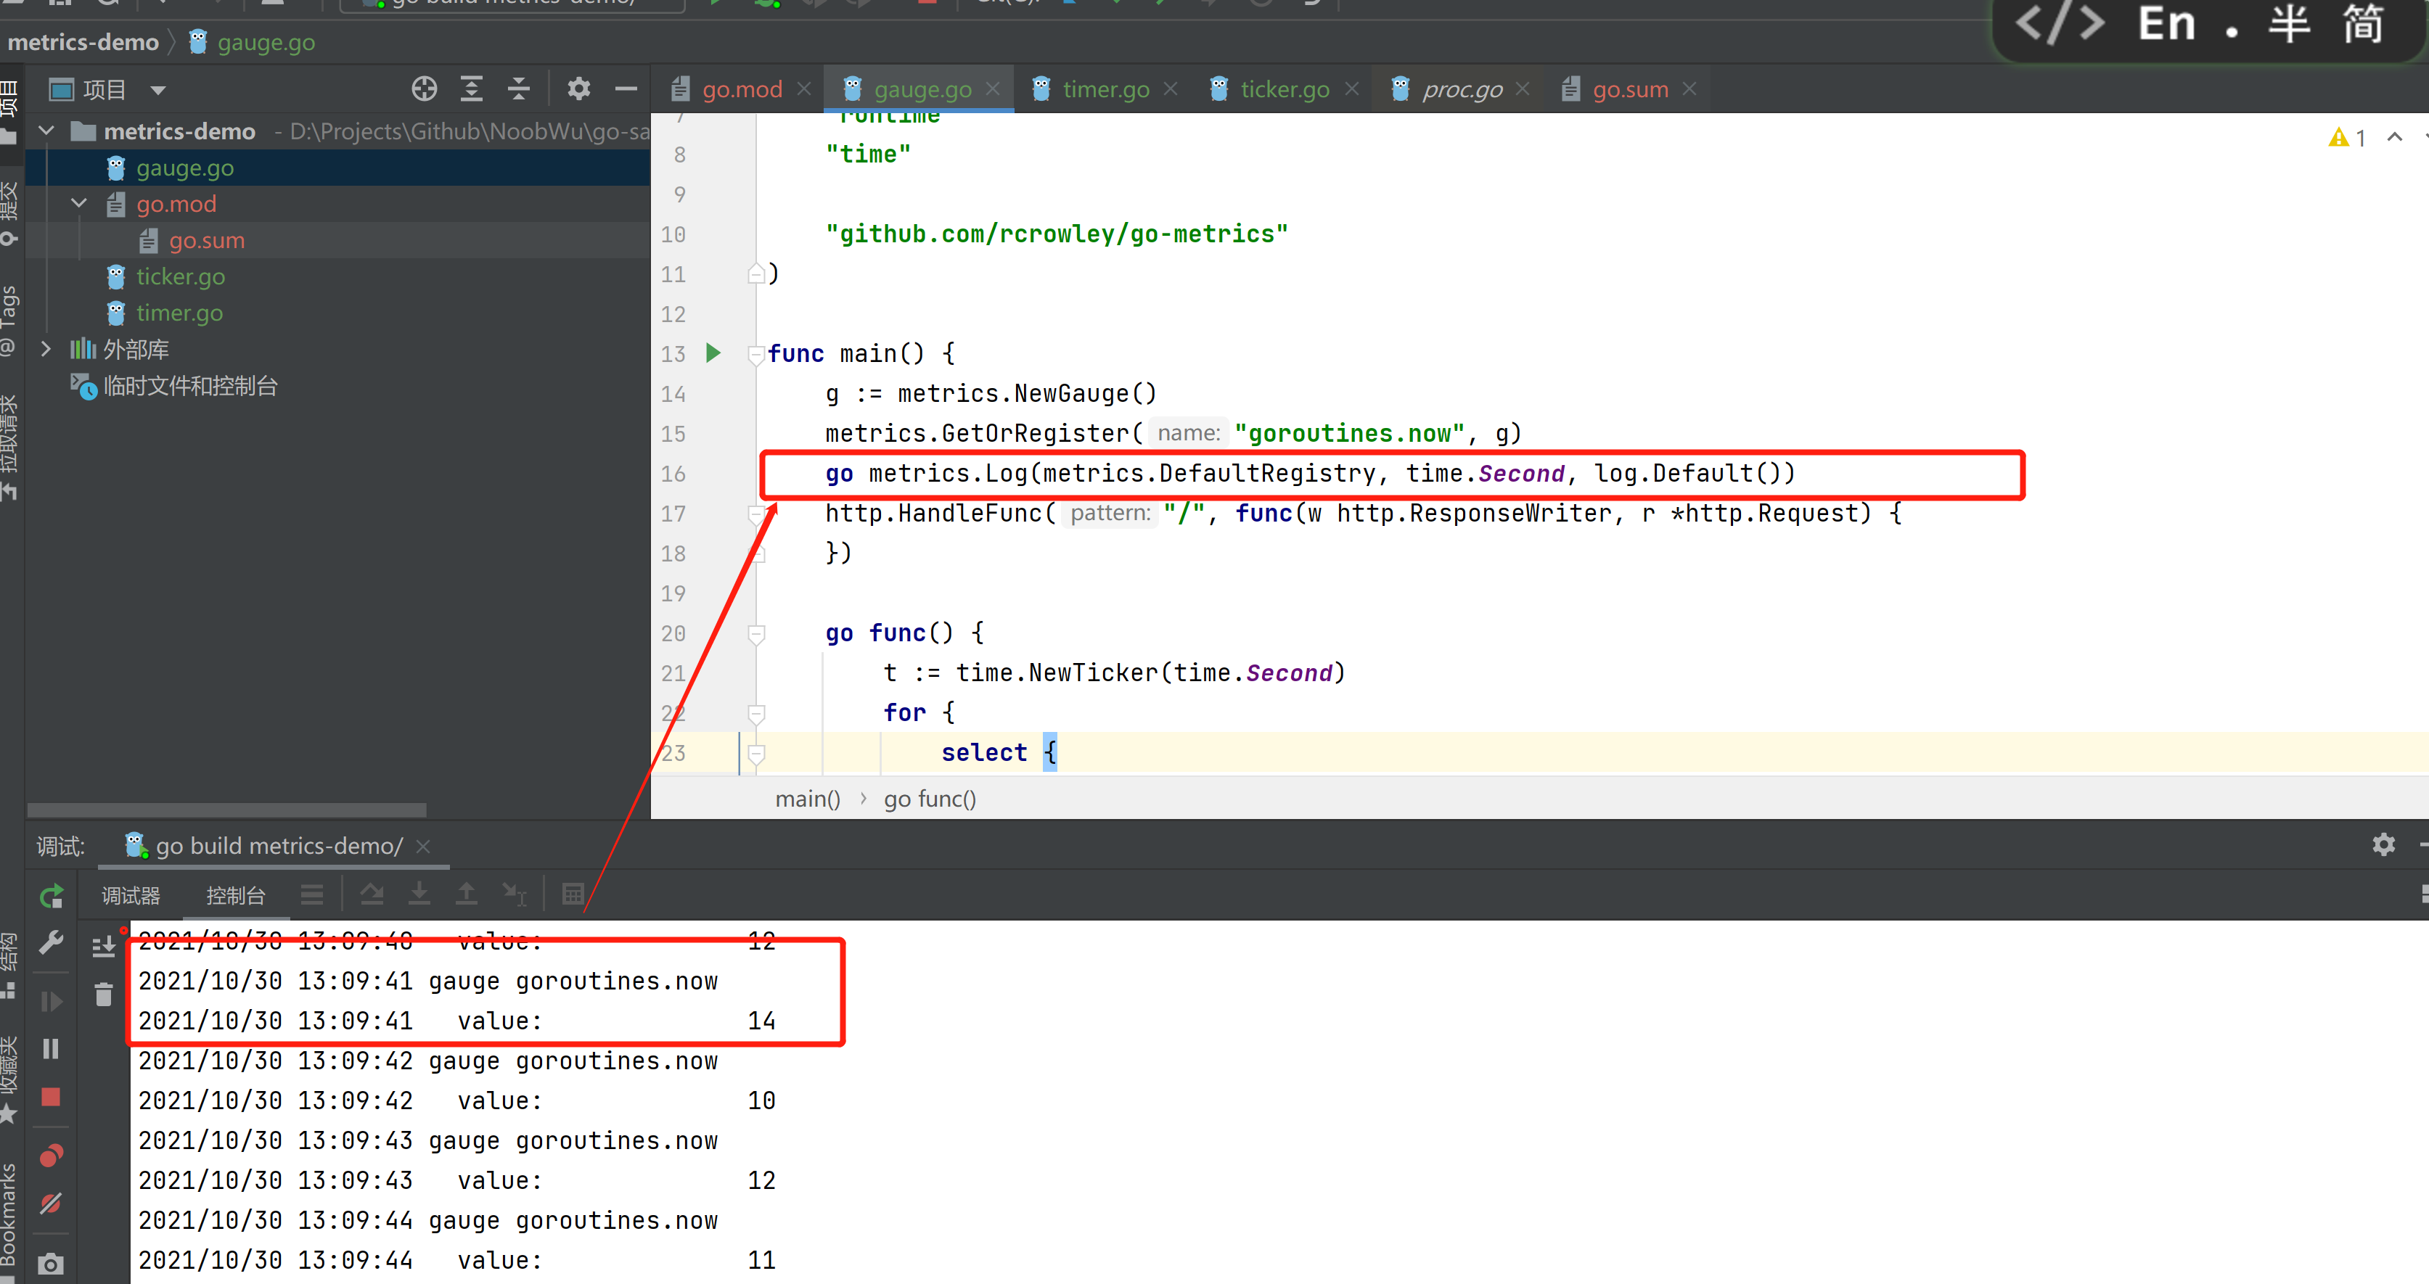This screenshot has height=1284, width=2429.
Task: Toggle scroll to end of console
Action: click(104, 945)
